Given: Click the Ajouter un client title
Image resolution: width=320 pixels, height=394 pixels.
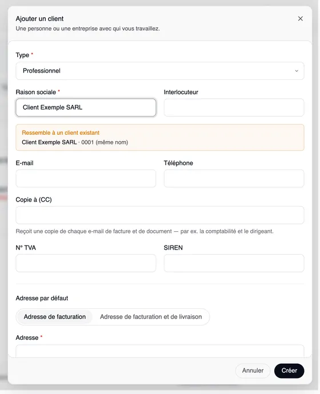Looking at the screenshot, I should [39, 19].
